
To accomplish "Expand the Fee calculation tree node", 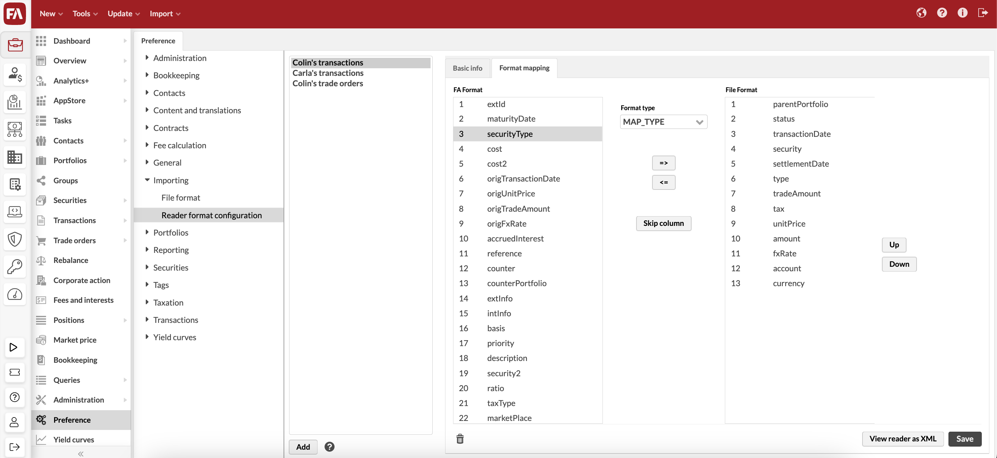I will (x=147, y=145).
